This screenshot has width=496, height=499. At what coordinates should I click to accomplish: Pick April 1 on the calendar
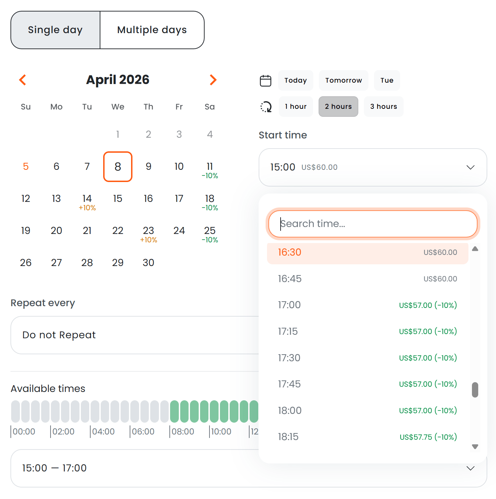[x=118, y=134]
